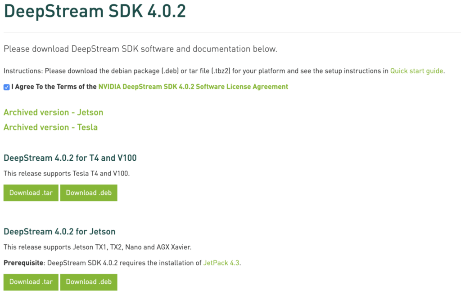The width and height of the screenshot is (461, 295).
Task: Download .tar for Jetson
Action: pyautogui.click(x=31, y=282)
